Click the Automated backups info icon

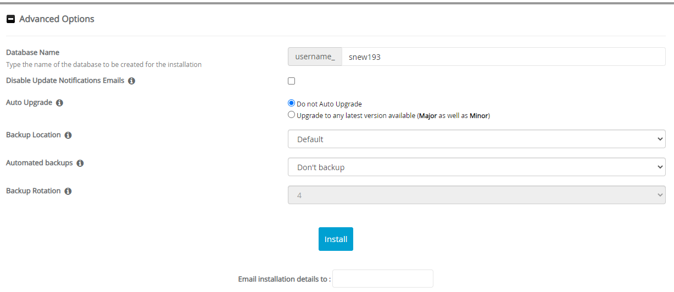click(x=80, y=163)
